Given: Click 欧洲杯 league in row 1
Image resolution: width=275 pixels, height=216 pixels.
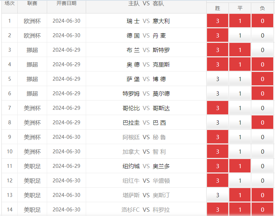Looking at the screenshot, I should pyautogui.click(x=32, y=21).
